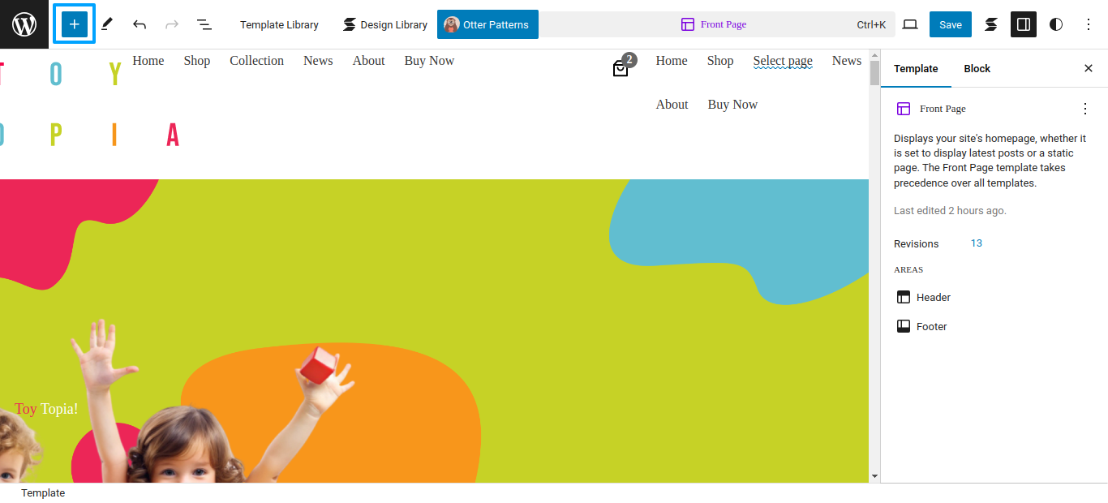Undo the last change
Image resolution: width=1108 pixels, height=503 pixels.
point(140,24)
